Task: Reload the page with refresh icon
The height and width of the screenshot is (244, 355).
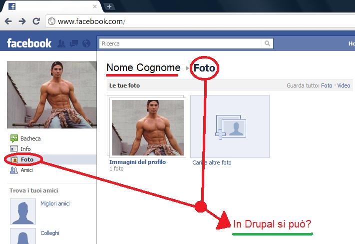Action: tap(36, 21)
